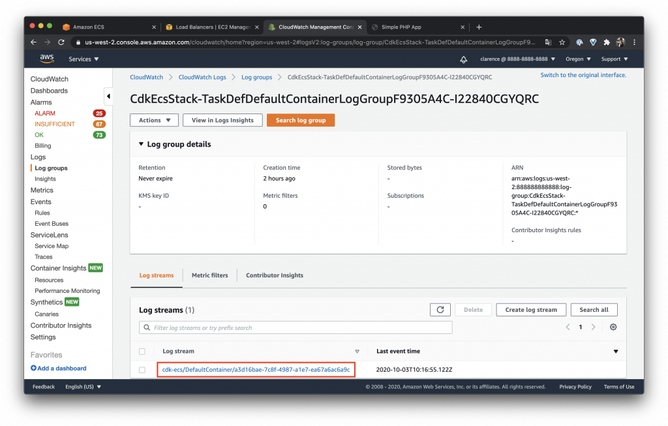Viewport: 668px width, 426px height.
Task: Sort by Last event time arrow
Action: 616,352
